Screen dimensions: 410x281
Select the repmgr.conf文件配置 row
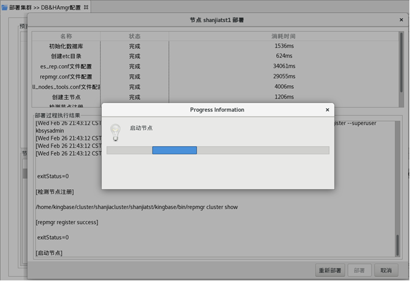coord(66,77)
